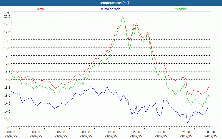The height and width of the screenshot is (139, 222).
Task: Click the 15:00 time label on x-axis
Action: tap(136, 132)
